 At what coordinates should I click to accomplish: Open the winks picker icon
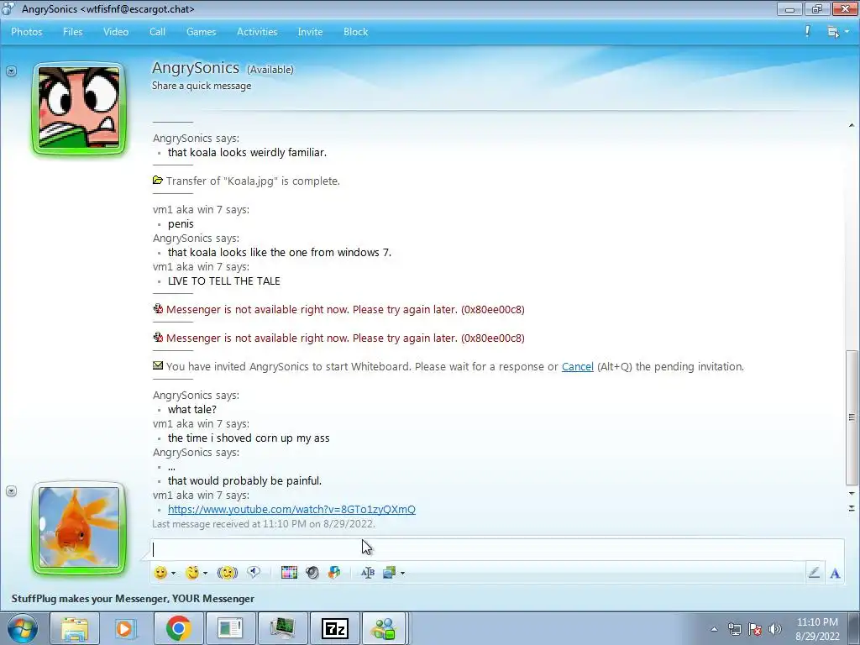192,573
